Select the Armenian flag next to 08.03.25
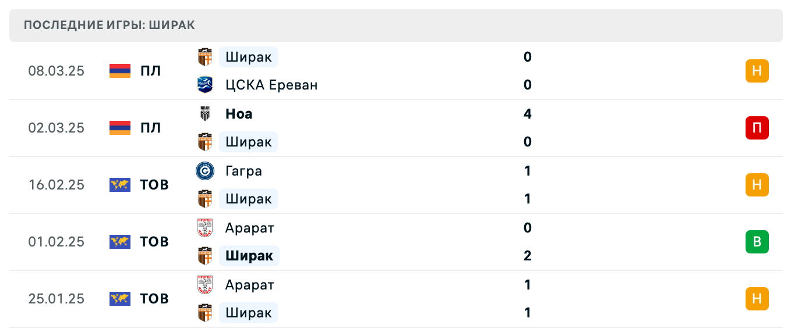 119,70
